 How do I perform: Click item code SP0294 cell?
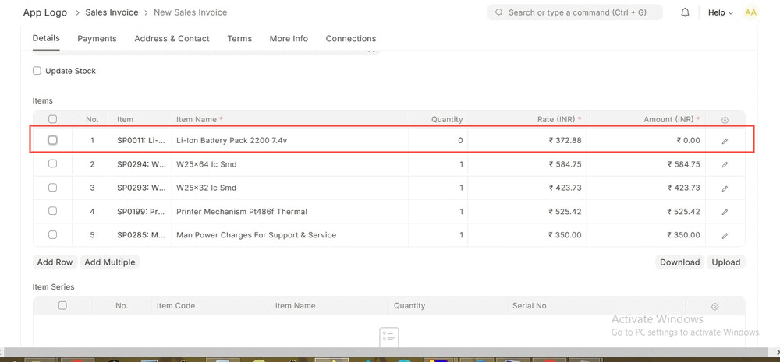pyautogui.click(x=141, y=164)
